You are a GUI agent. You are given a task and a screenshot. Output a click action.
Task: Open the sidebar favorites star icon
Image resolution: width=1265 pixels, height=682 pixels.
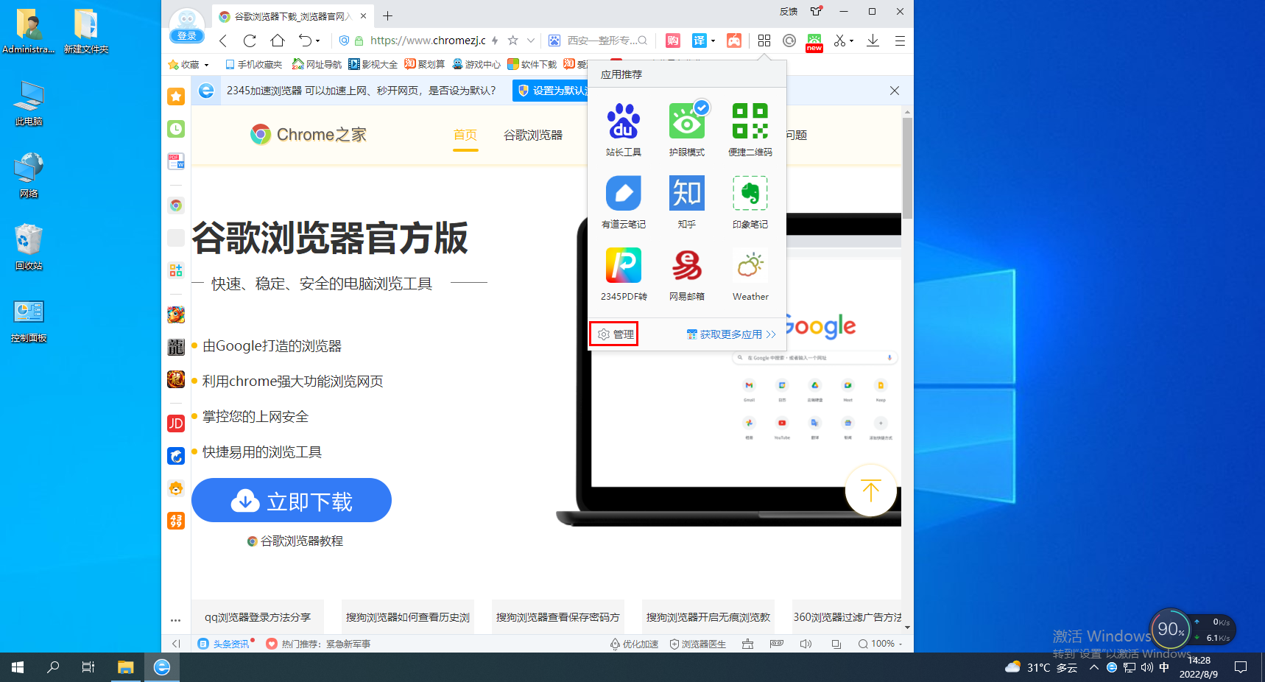[176, 96]
